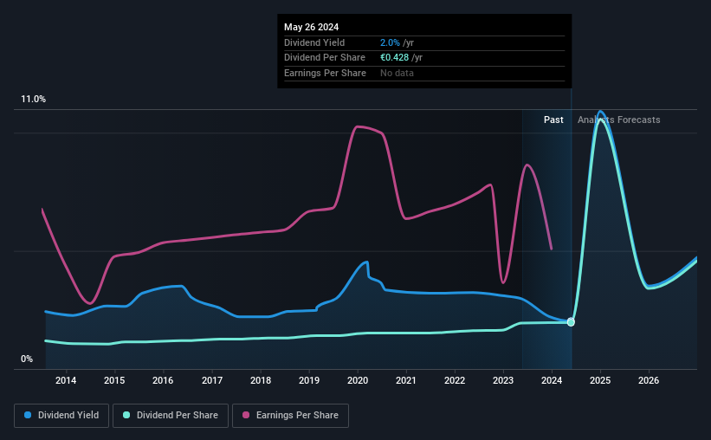Select the 2020 label on the x-axis
This screenshot has height=440, width=711.
(358, 380)
